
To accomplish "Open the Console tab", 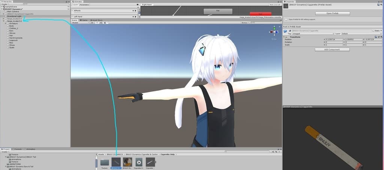I will coord(17,149).
